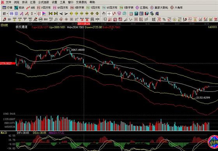Select the MACD indicator label
Image resolution: width=218 pixels, height=151 pixels.
[4, 133]
